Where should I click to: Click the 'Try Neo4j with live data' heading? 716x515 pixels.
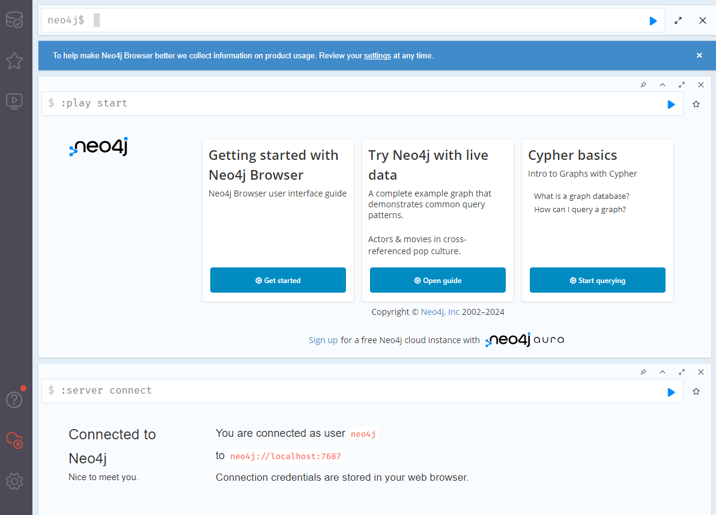click(428, 165)
